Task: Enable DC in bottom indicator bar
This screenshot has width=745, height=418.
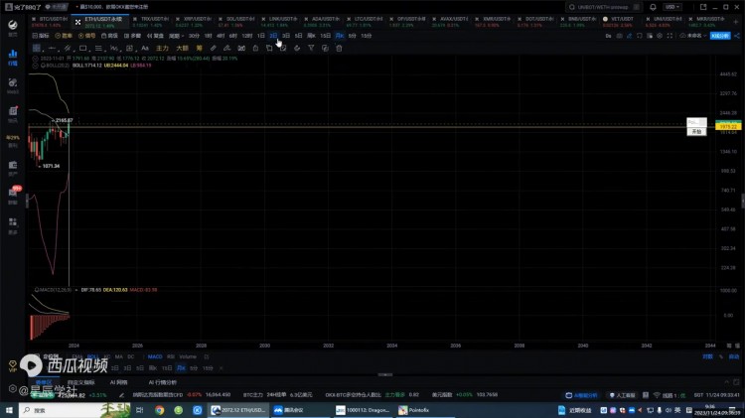Action: 131,356
